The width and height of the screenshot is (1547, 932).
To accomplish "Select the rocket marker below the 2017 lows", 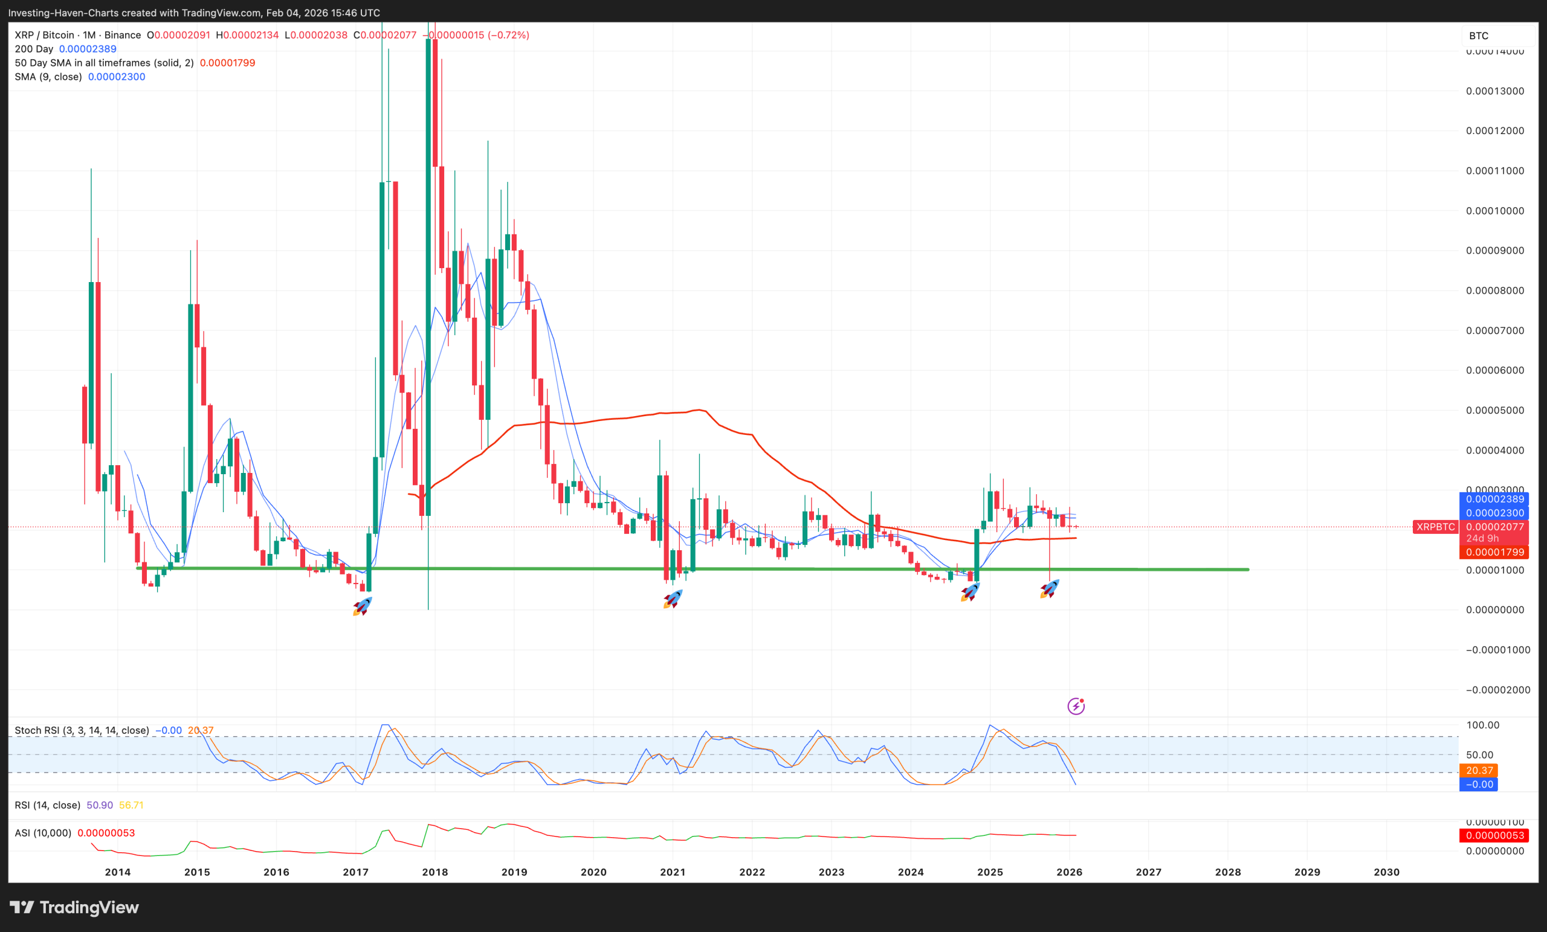I will (363, 606).
